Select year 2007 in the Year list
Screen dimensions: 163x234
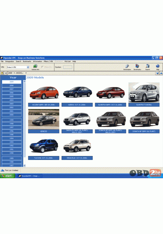coord(12,89)
